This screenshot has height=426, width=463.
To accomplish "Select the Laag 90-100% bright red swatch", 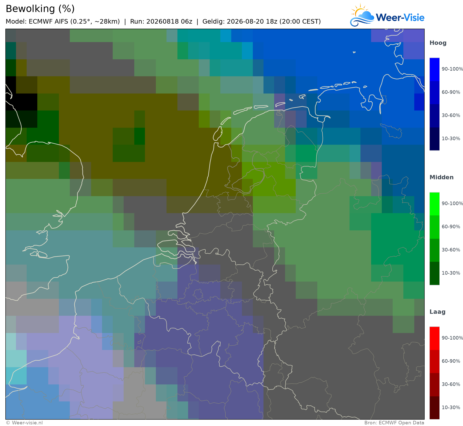I will click(434, 338).
